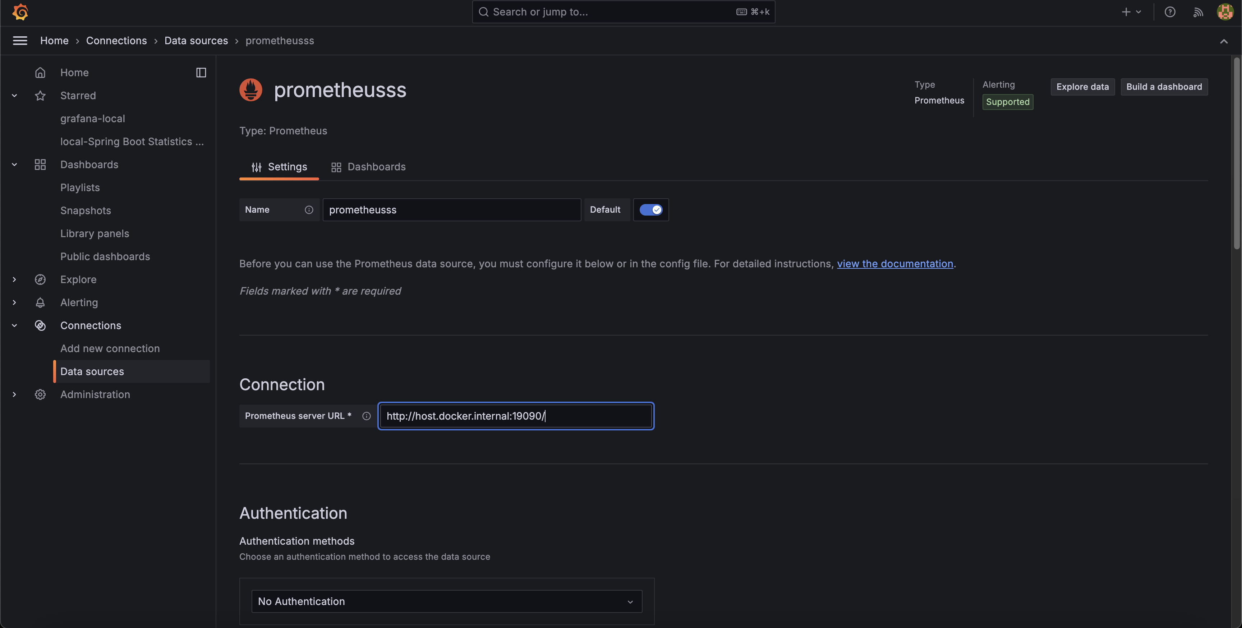1242x628 pixels.
Task: Click the Prometheus server URL field
Action: click(516, 416)
